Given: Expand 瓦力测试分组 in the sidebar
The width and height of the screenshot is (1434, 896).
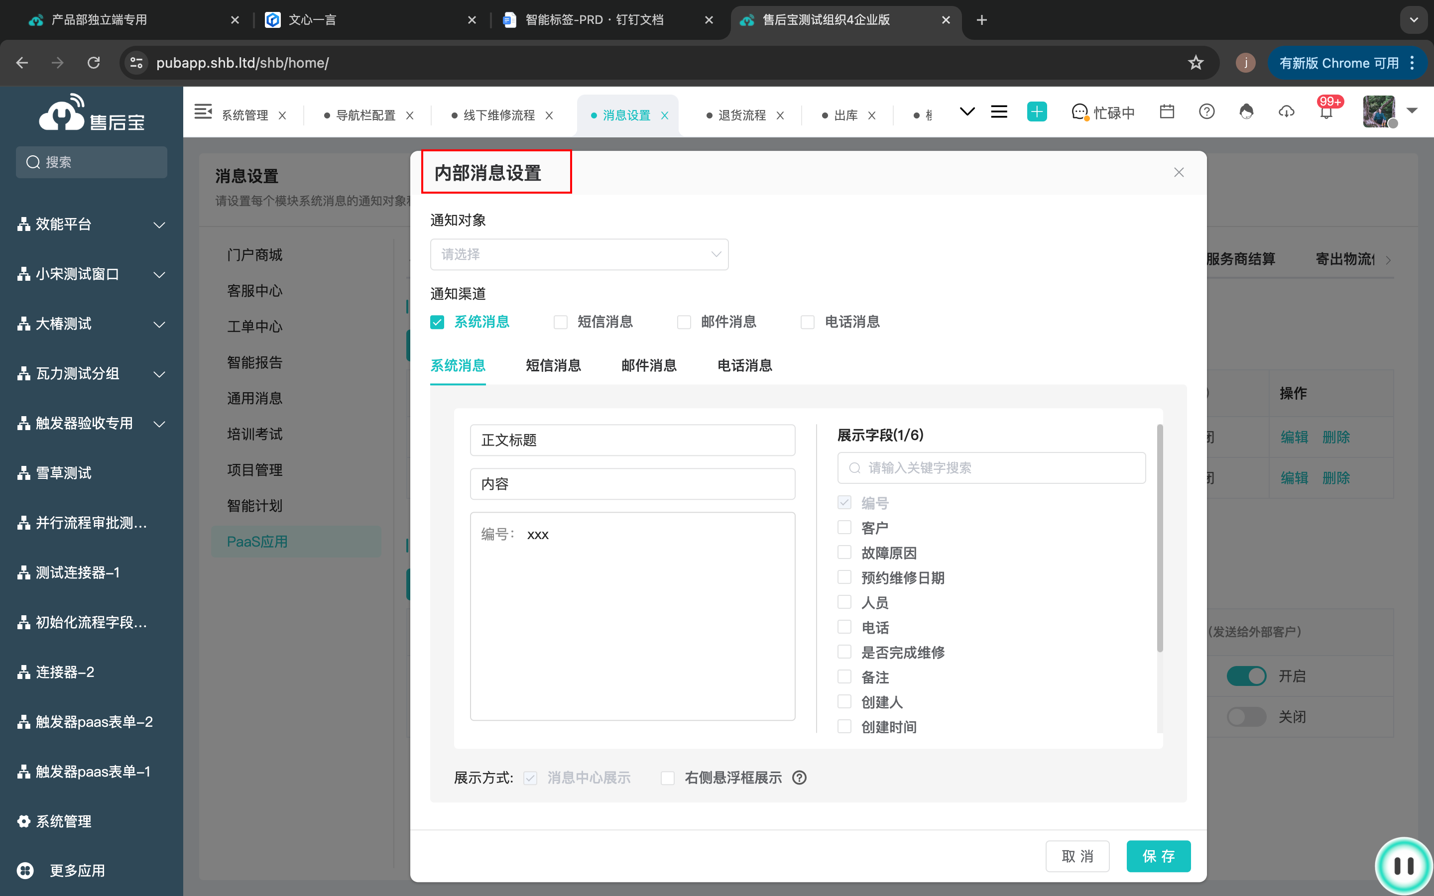Looking at the screenshot, I should click(x=159, y=374).
